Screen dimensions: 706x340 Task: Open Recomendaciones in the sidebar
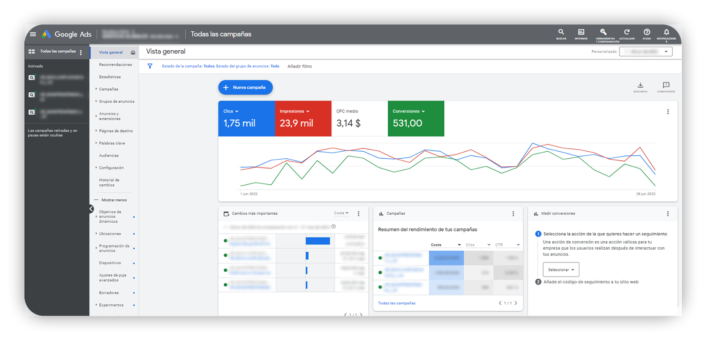pyautogui.click(x=115, y=64)
